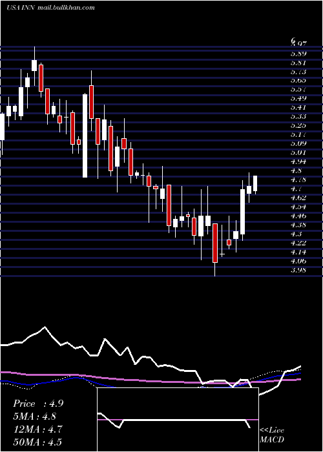The height and width of the screenshot is (452, 323).
Task: Click the 4.22 price axis label
Action: [298, 243]
